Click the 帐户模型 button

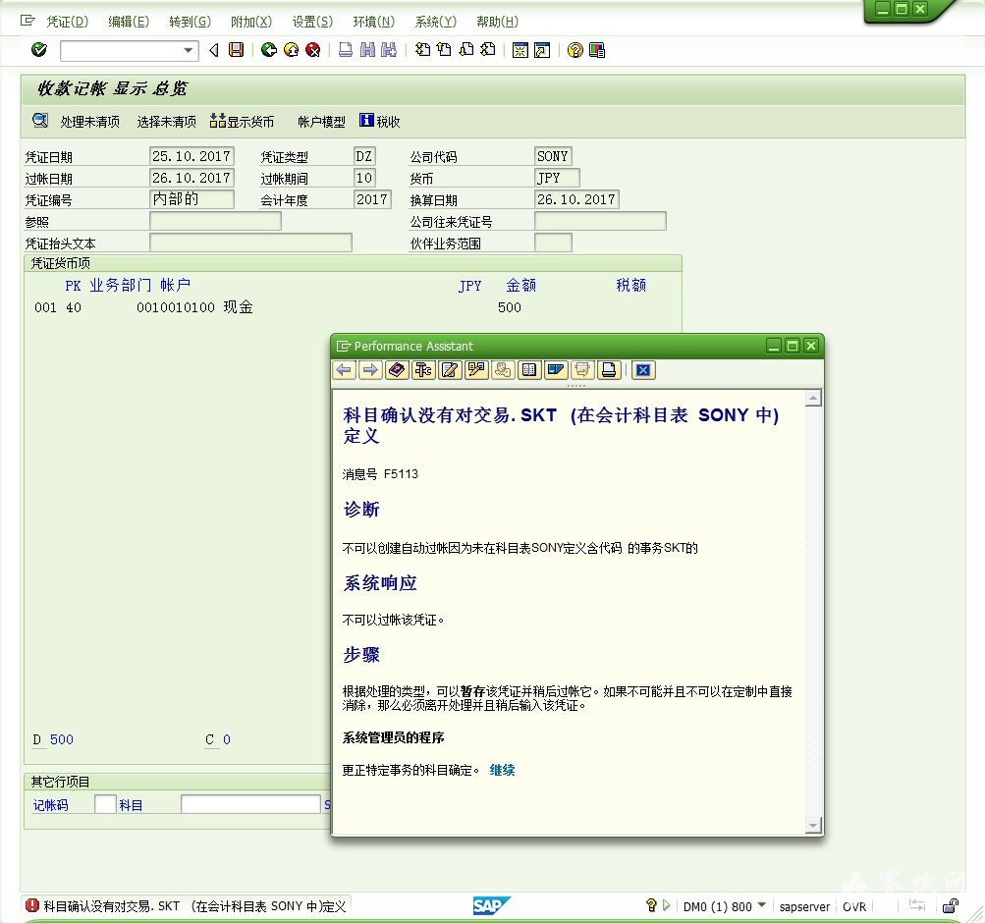coord(321,122)
